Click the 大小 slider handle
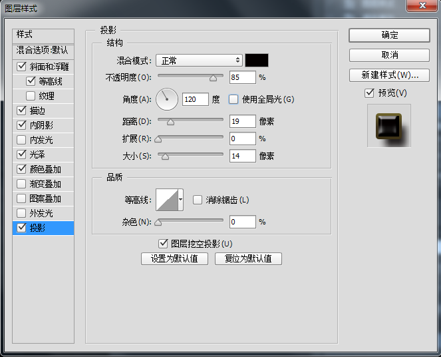This screenshot has width=441, height=357. click(x=166, y=157)
